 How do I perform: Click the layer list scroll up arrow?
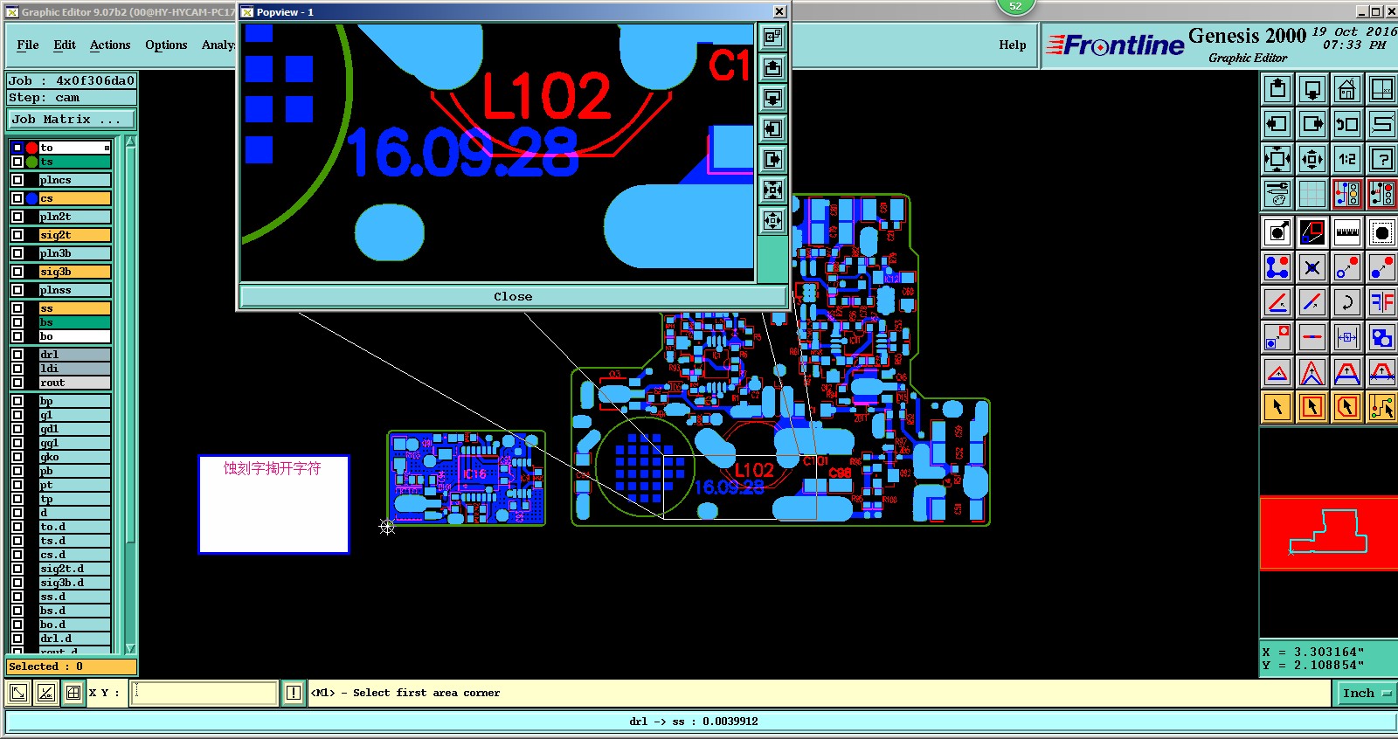tap(130, 142)
